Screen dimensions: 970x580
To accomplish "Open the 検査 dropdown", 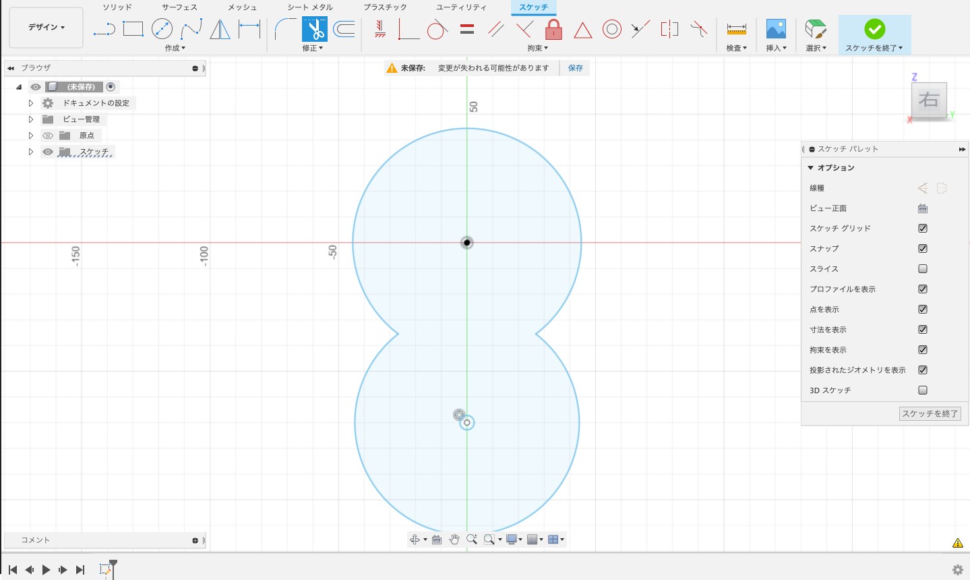I will tap(735, 47).
